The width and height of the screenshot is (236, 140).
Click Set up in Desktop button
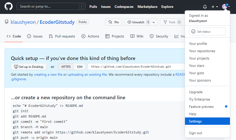[29, 67]
